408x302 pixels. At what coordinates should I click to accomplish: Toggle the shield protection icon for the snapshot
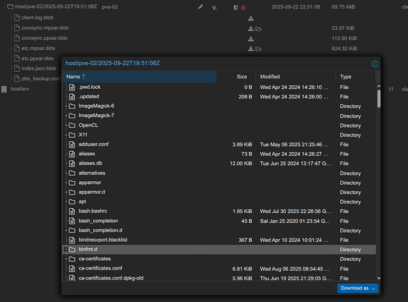236,7
